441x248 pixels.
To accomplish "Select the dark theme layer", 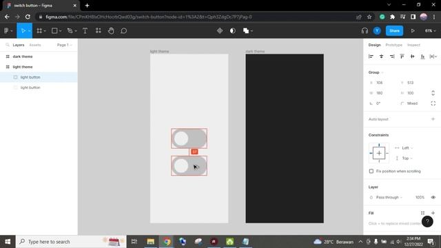I will point(39,56).
